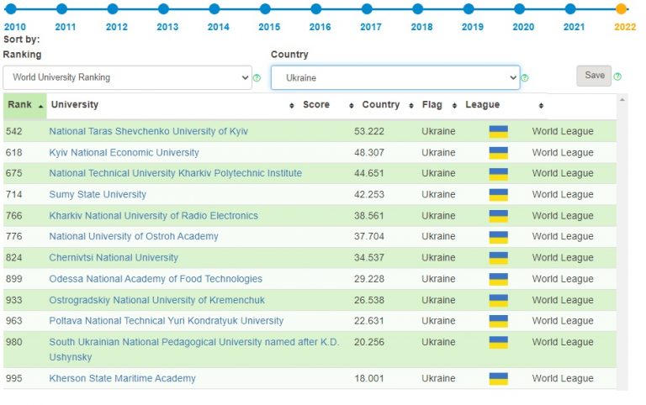Open Chernivtsi National University link
Image resolution: width=646 pixels, height=405 pixels.
(114, 258)
